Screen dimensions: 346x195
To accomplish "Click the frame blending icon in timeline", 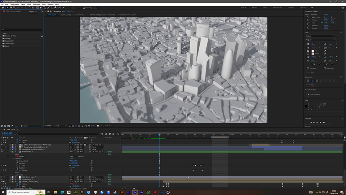I will pos(110,134).
